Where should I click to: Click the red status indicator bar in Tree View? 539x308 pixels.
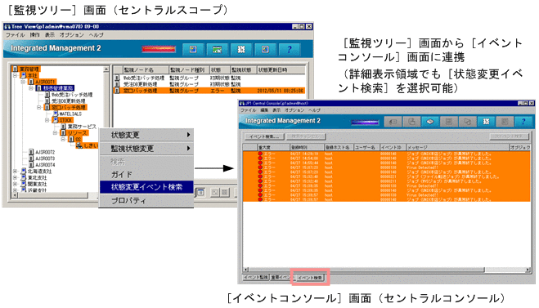click(159, 50)
